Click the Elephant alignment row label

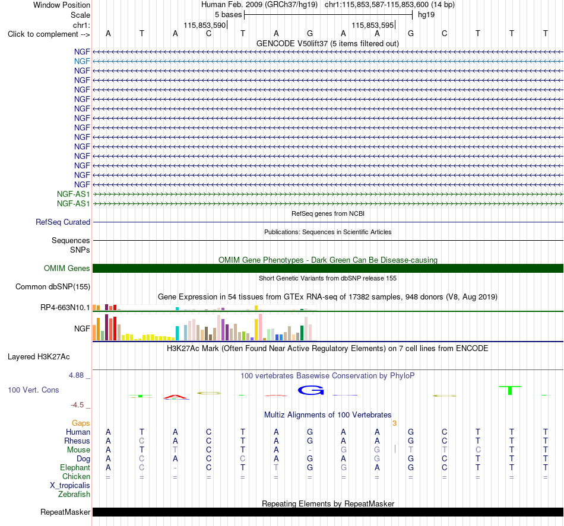pyautogui.click(x=75, y=467)
